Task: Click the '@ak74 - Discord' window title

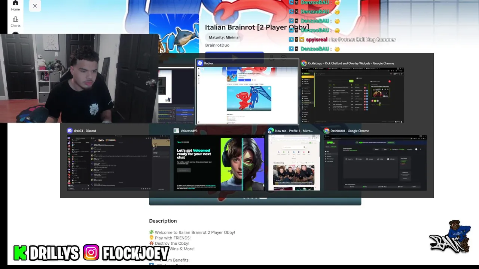Action: [x=85, y=131]
